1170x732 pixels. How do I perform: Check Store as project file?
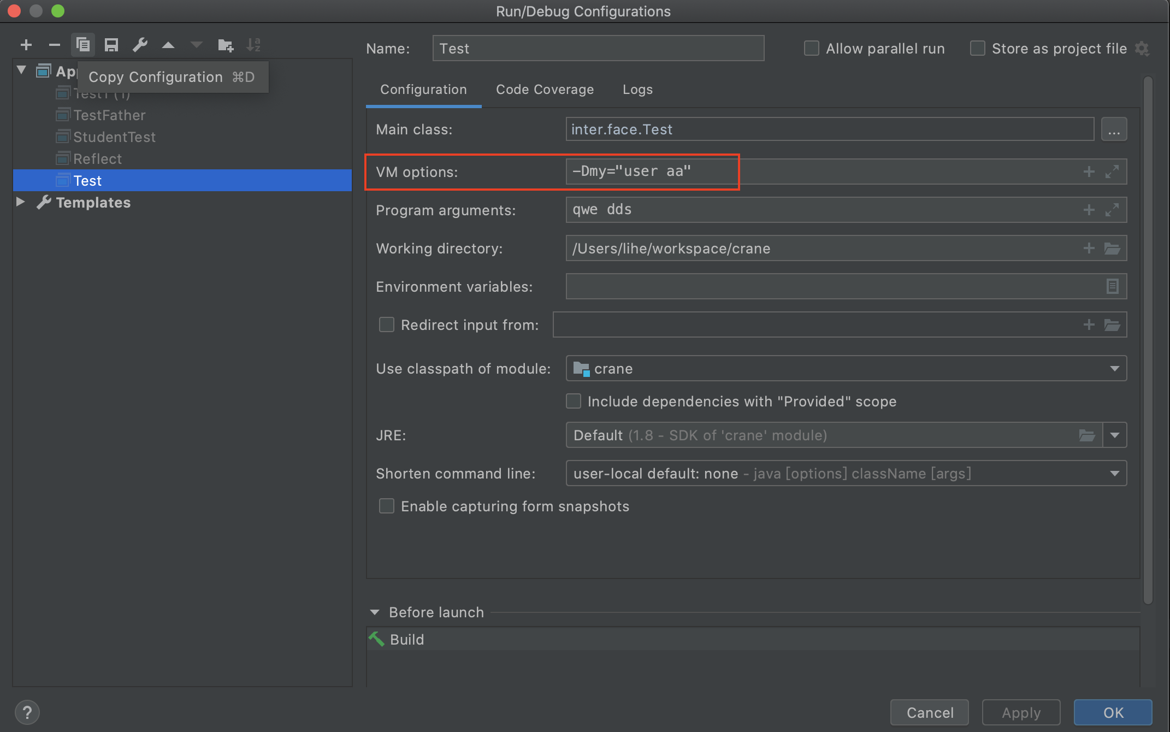[x=977, y=49]
